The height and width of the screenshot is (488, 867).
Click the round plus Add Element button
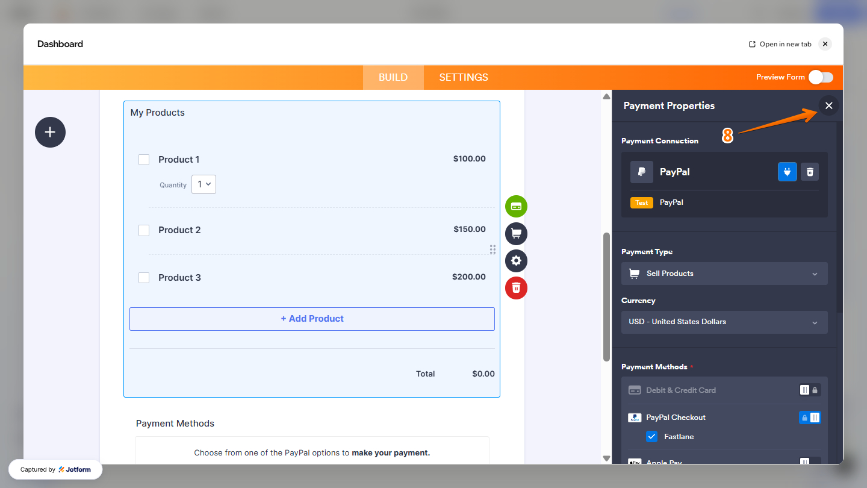click(x=50, y=132)
